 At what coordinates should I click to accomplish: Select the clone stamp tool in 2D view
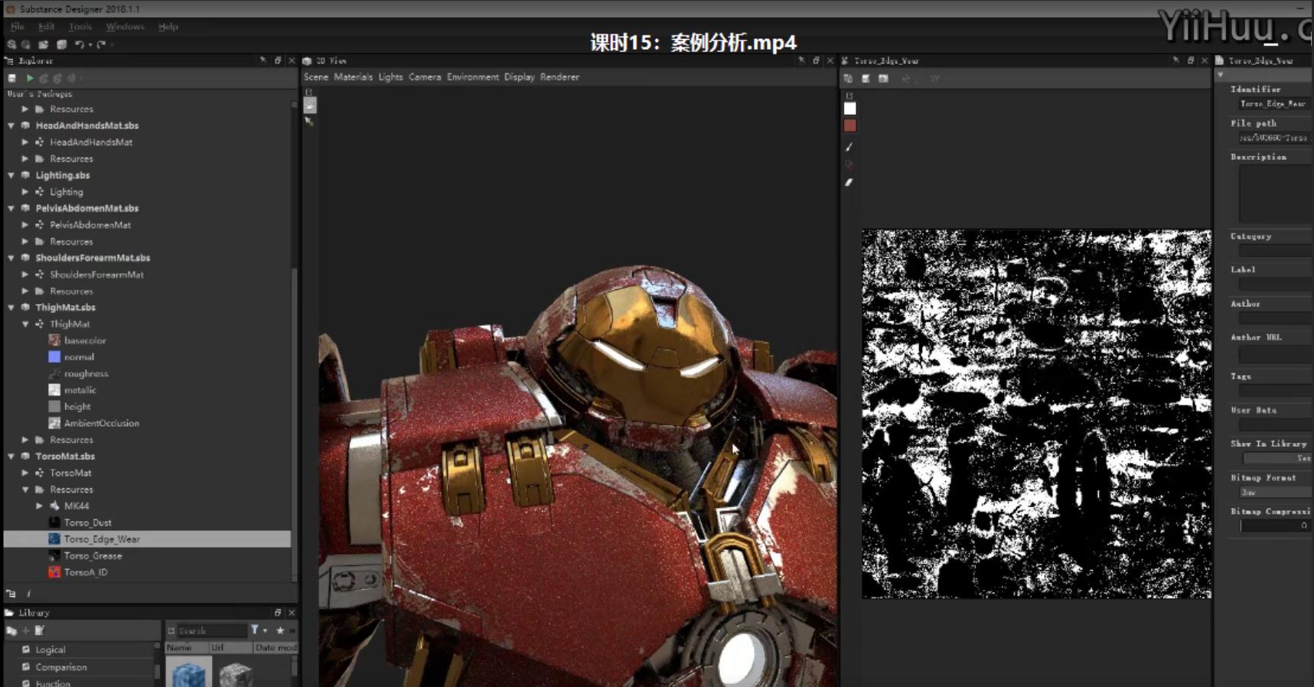[x=849, y=164]
